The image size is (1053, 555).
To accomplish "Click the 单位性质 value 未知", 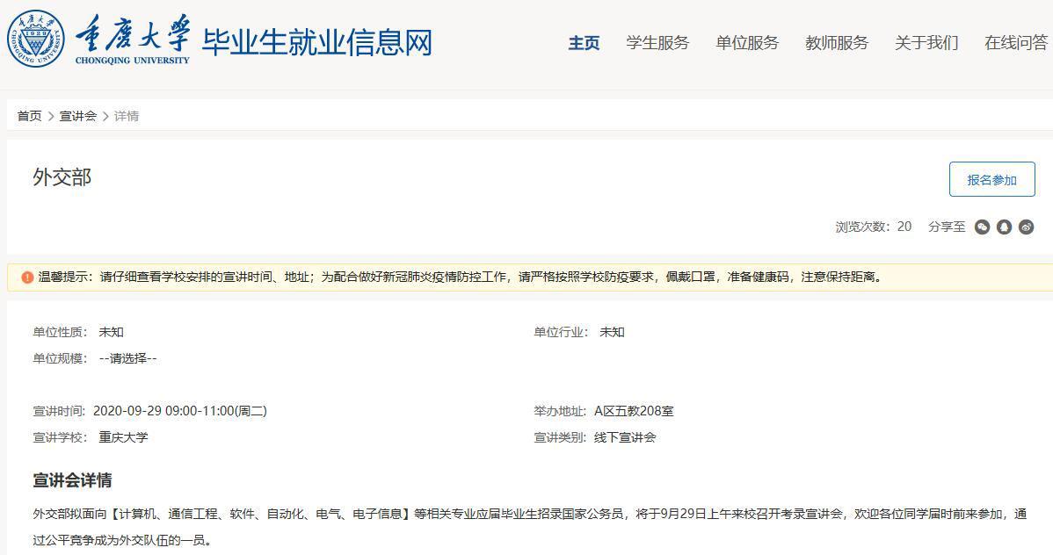I will pos(112,332).
